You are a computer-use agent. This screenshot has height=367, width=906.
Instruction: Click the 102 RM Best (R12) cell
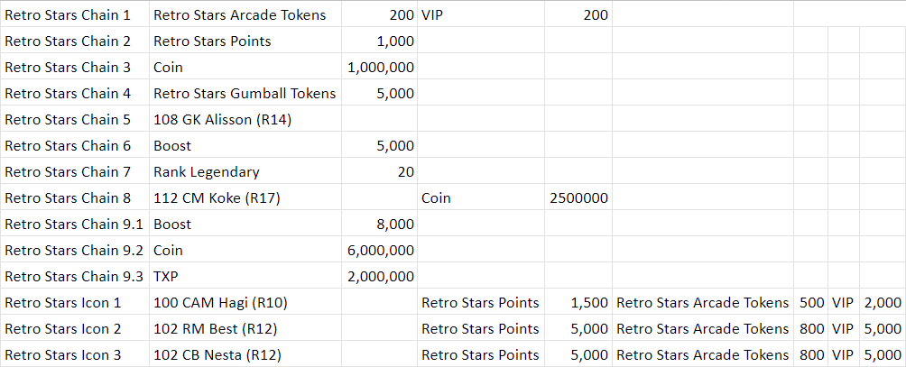[x=245, y=328]
